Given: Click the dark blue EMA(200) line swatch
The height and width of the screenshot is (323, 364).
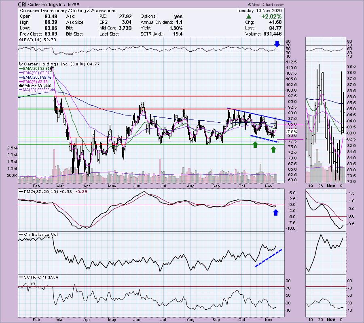Looking at the screenshot, I should (x=21, y=78).
